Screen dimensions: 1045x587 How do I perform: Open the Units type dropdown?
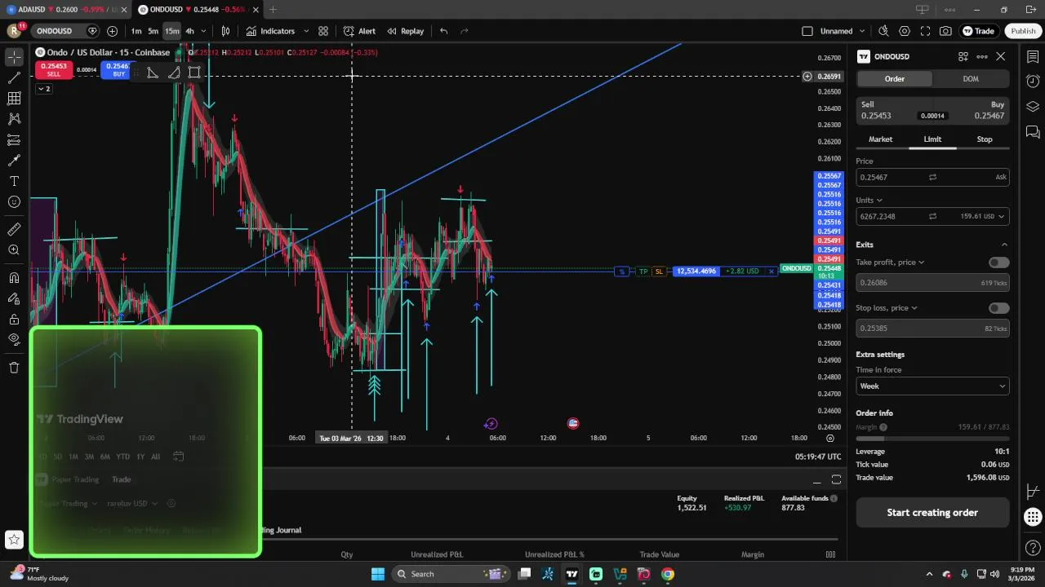click(x=869, y=200)
